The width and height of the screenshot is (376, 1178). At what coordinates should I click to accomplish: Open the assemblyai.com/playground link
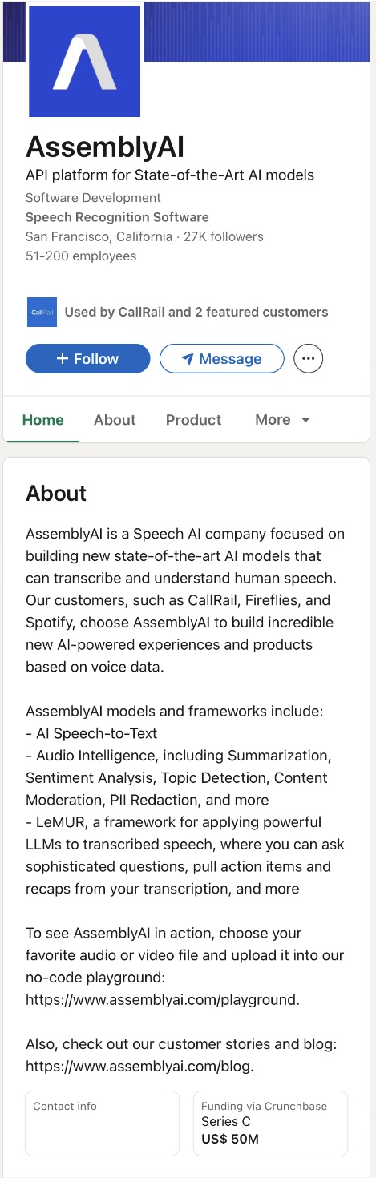(x=163, y=999)
